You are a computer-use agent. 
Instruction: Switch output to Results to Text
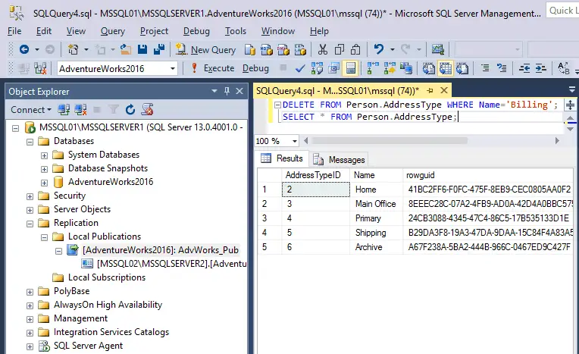(x=429, y=68)
